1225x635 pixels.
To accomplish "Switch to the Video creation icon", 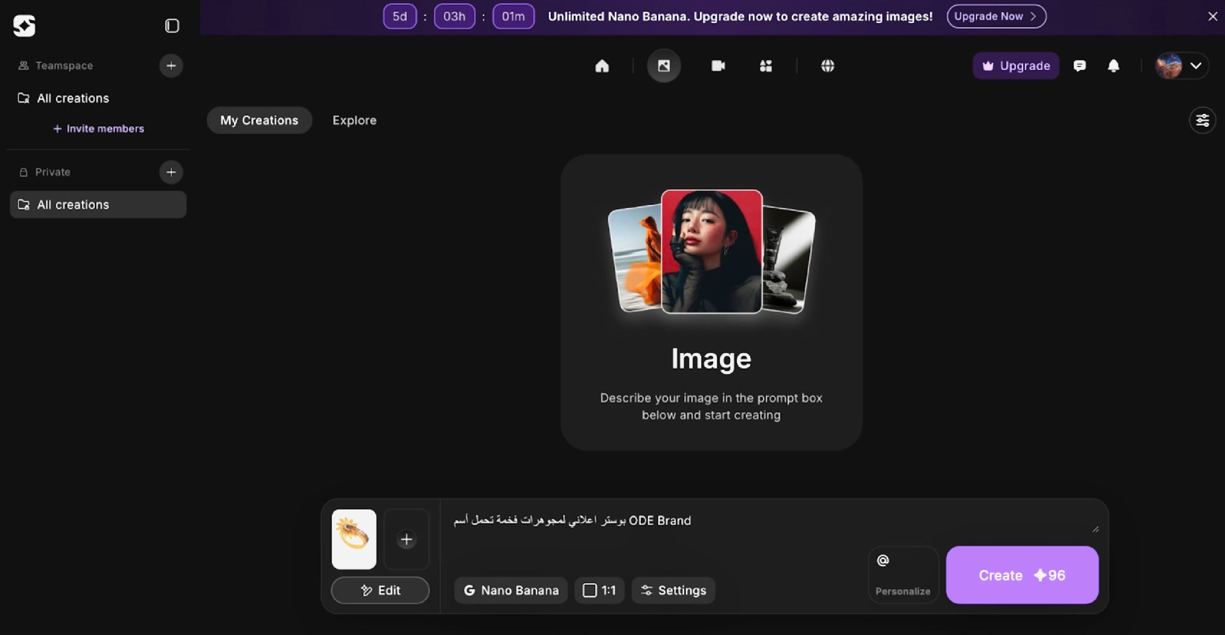I will (x=718, y=66).
